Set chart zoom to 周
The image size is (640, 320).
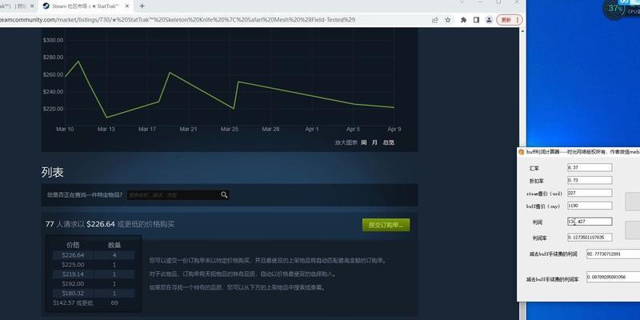[x=364, y=142]
